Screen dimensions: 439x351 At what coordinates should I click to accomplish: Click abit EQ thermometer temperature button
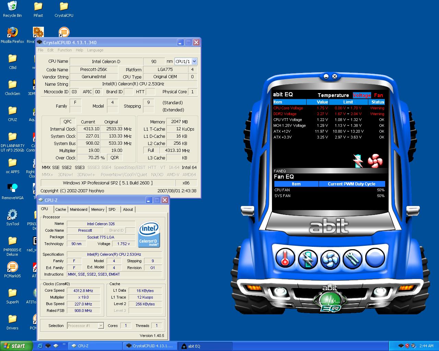(285, 258)
